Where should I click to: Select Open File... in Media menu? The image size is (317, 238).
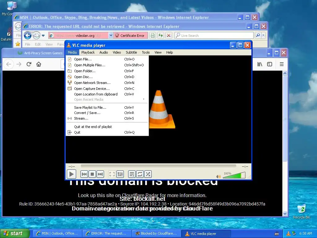tap(107, 59)
